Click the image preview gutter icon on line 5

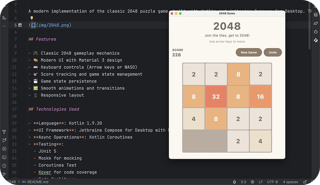point(20,25)
